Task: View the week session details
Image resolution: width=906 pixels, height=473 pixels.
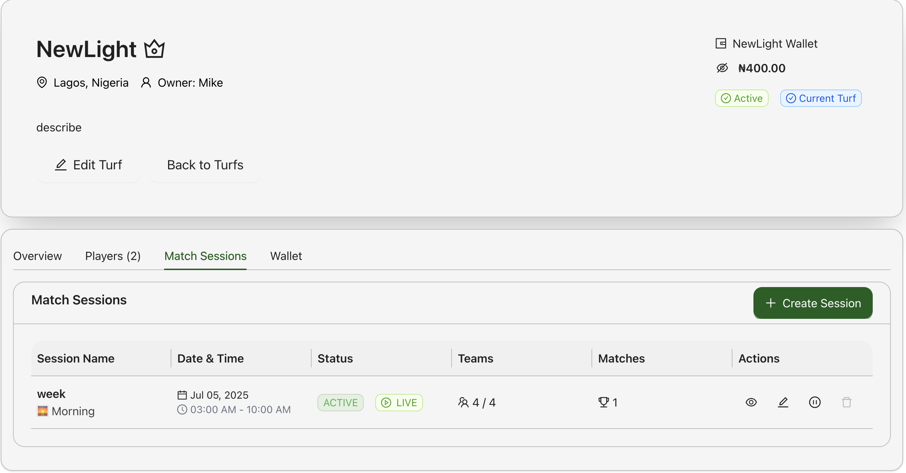Action: [751, 402]
